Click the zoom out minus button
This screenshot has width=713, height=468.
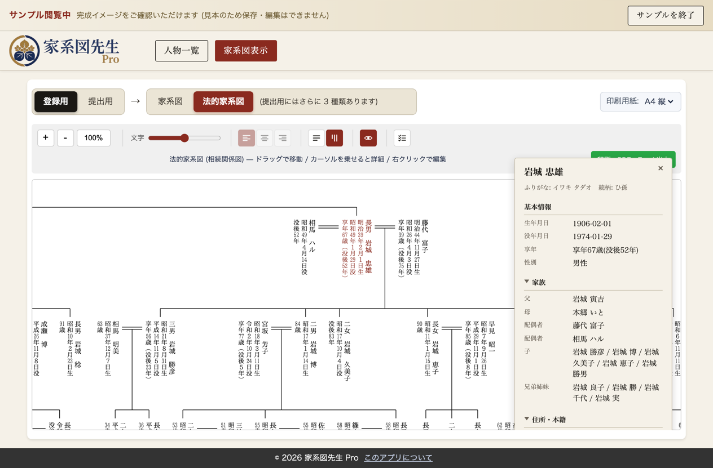pos(65,138)
